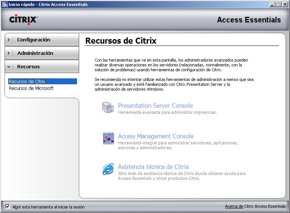290x213 pixels.
Task: Expand the Administración section arrow
Action: click(x=9, y=53)
